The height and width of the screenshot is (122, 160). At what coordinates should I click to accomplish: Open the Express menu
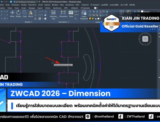coord(47,5)
